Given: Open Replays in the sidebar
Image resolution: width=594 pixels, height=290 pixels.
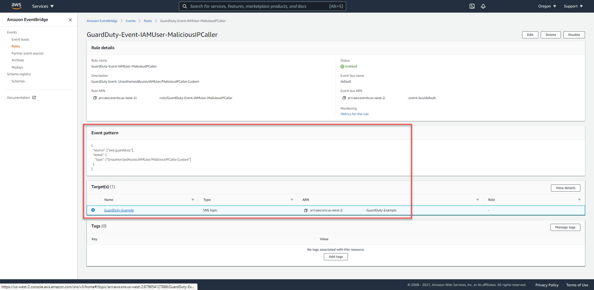Looking at the screenshot, I should (17, 67).
